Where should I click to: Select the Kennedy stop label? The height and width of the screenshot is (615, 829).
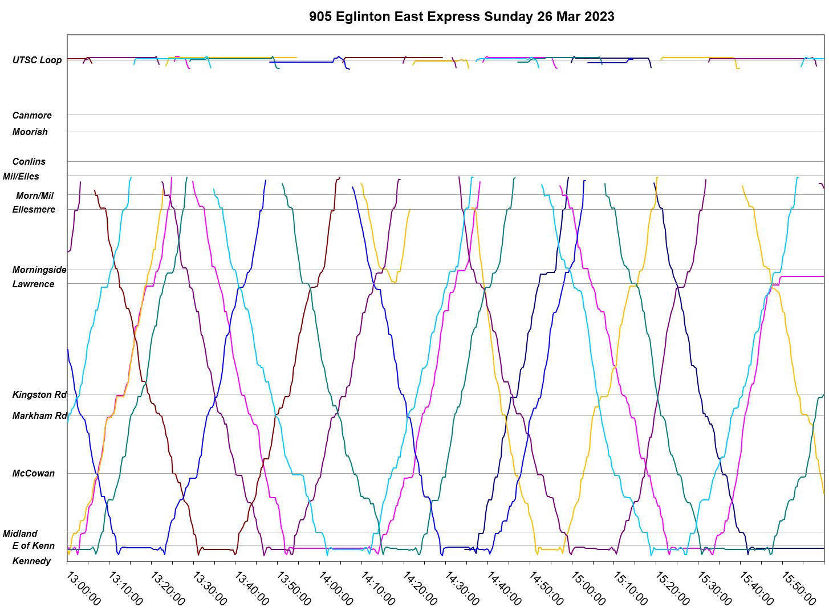pyautogui.click(x=32, y=561)
